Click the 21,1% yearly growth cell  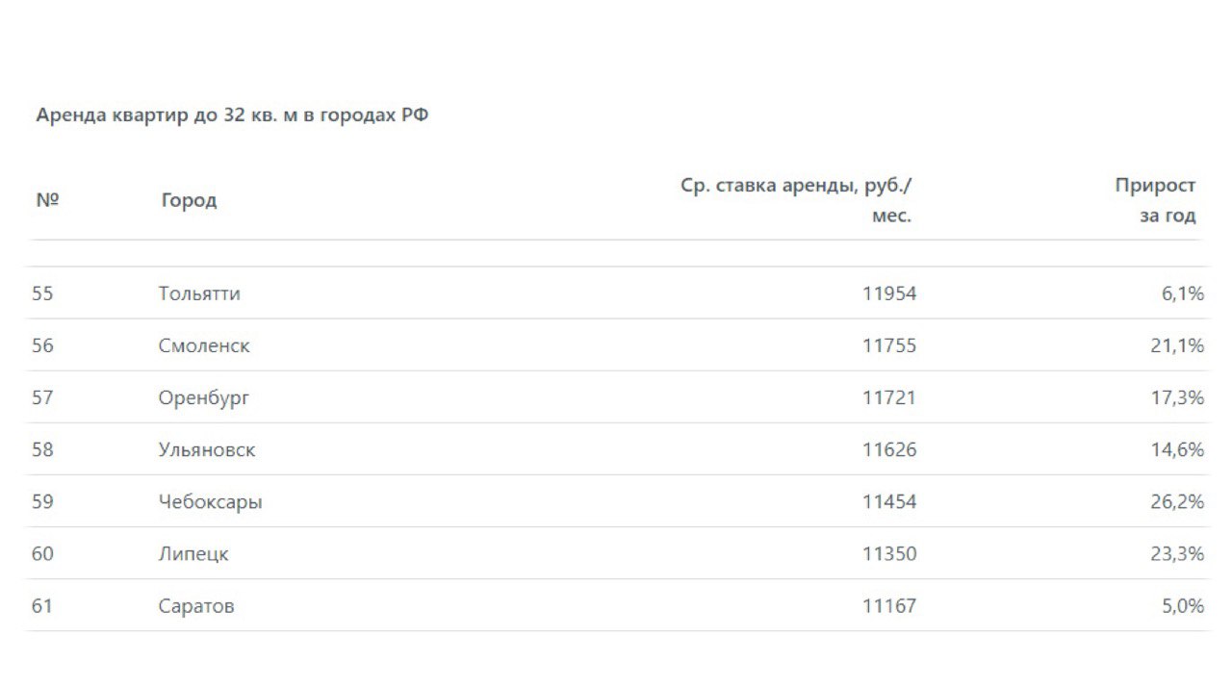tap(1177, 345)
